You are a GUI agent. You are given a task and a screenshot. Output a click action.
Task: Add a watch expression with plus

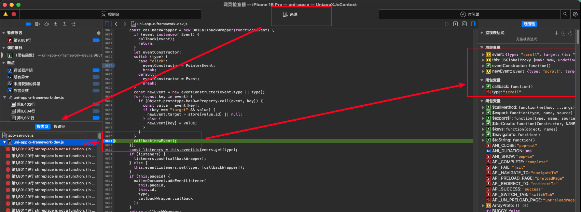point(556,33)
